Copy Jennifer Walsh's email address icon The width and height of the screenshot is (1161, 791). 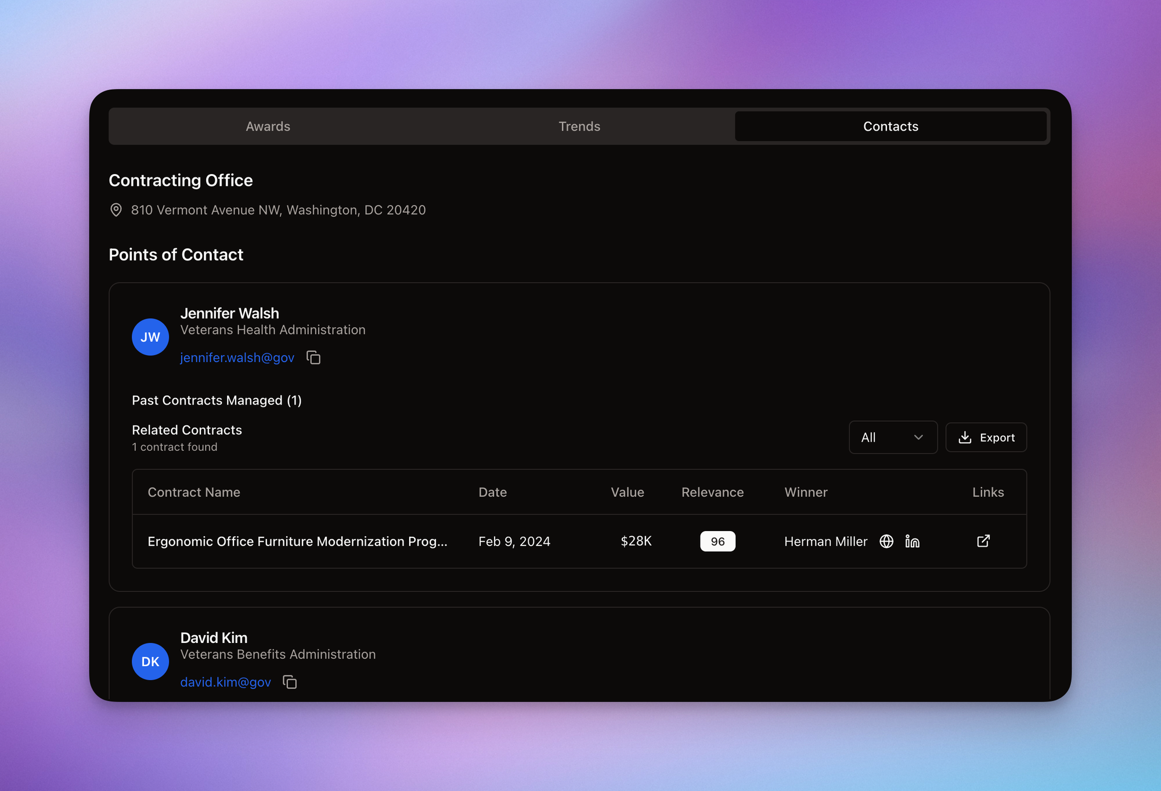coord(313,357)
